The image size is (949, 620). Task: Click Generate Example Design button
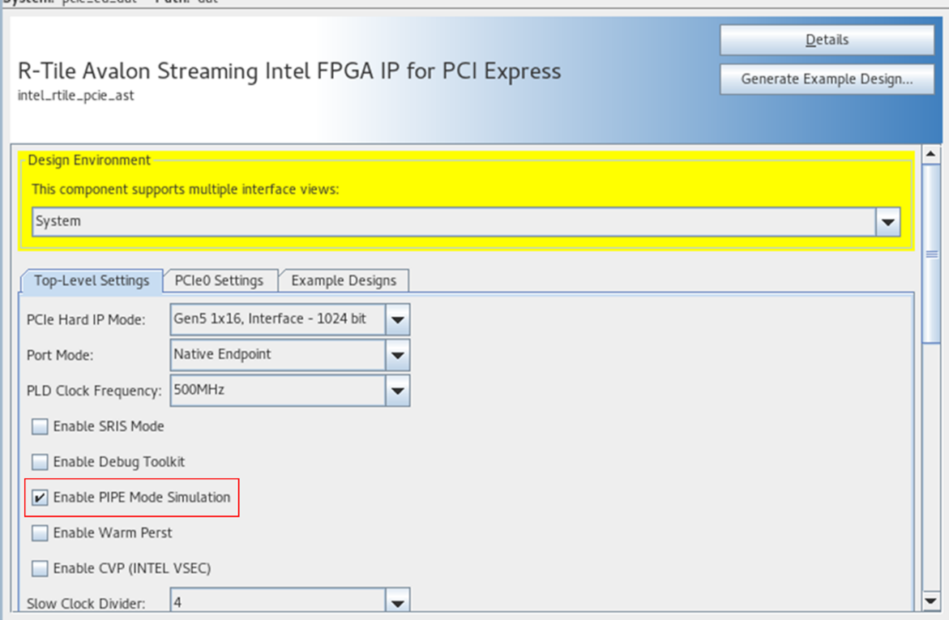[x=827, y=79]
